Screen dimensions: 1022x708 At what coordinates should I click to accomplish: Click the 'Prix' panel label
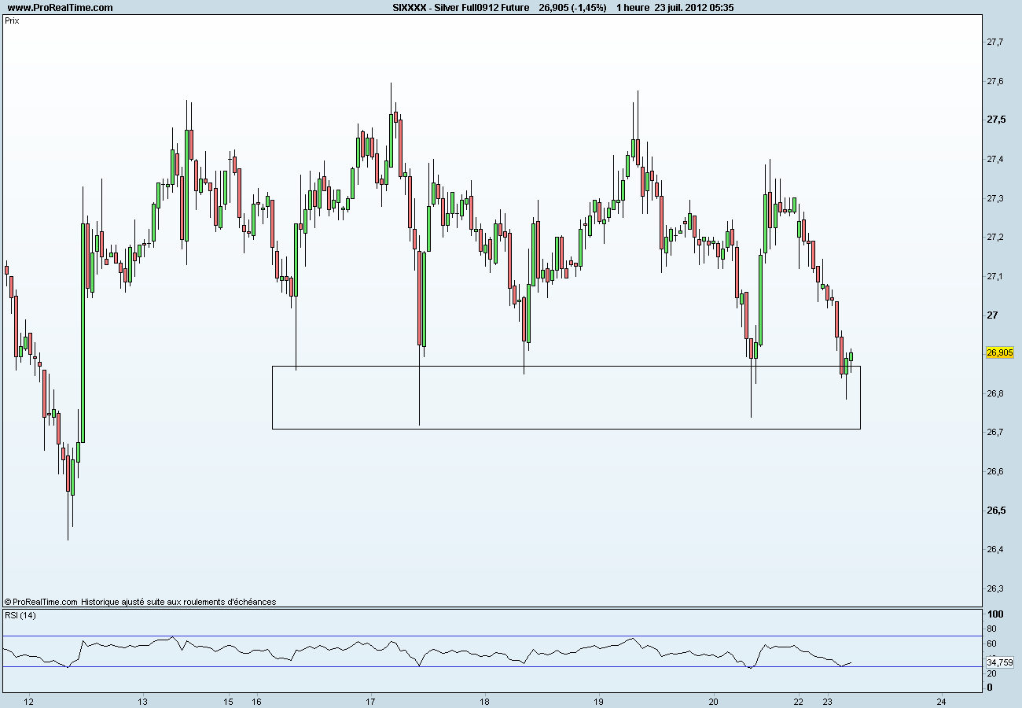click(x=12, y=21)
